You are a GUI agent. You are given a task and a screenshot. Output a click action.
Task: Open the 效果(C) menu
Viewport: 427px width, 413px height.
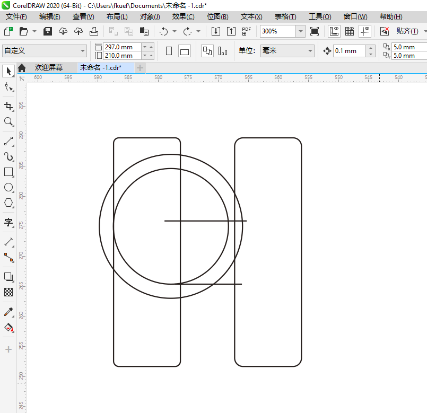184,17
